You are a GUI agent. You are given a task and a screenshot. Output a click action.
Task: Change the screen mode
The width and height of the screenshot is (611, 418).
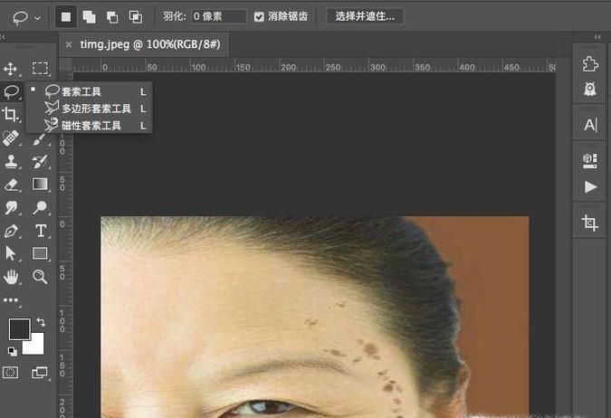click(39, 373)
